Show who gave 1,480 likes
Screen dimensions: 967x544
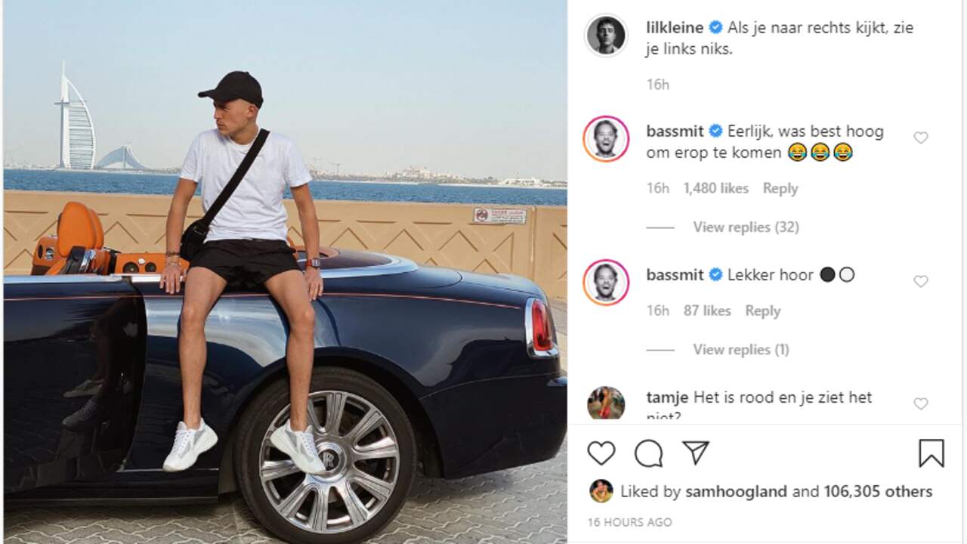pos(715,188)
